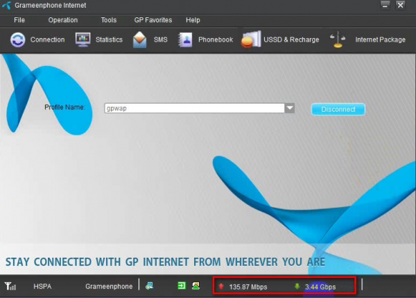Screen dimensions: 416x298
Task: Expand the Profile Name dropdown arrow
Action: 290,108
